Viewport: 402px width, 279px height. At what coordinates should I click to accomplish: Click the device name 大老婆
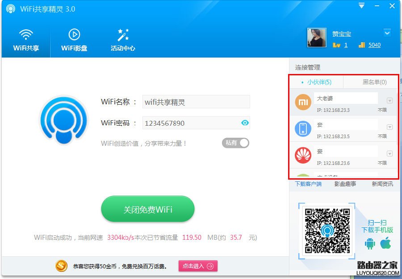tap(325, 98)
